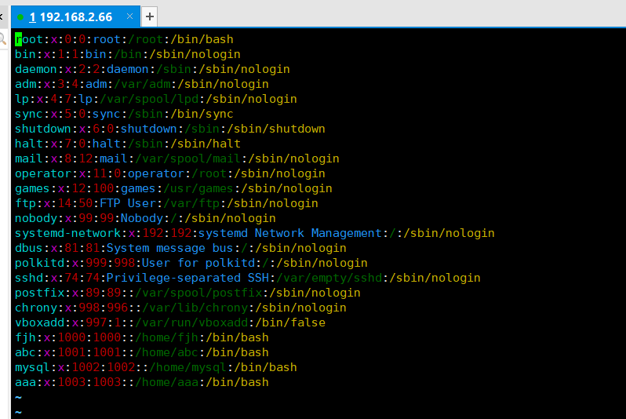Click the lp:x:4:7 line
Viewport: 626px width, 419px height.
click(156, 99)
